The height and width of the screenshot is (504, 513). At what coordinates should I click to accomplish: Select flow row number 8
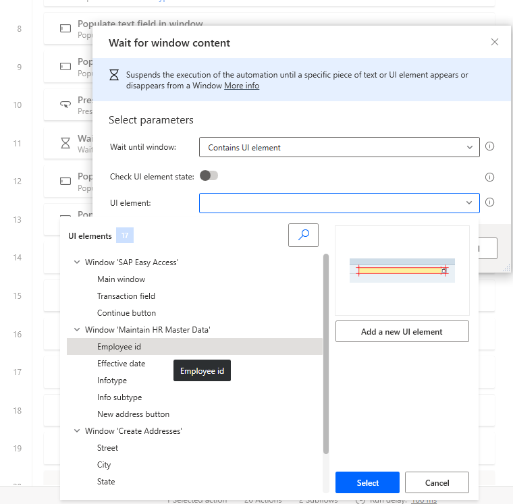pos(20,29)
